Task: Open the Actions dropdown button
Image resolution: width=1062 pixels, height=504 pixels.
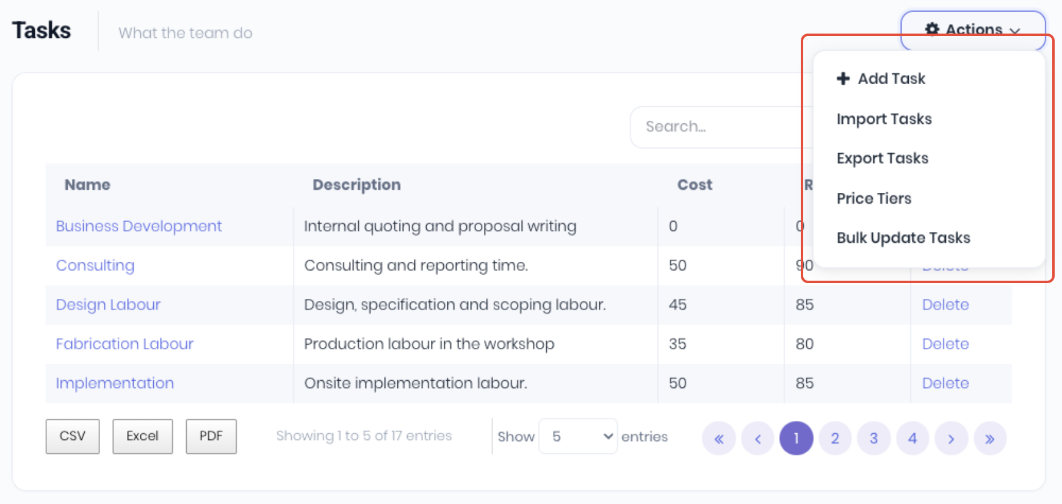Action: coord(972,29)
